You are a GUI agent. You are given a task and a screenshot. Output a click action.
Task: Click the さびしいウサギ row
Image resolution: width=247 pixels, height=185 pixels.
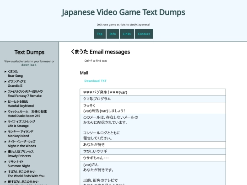point(153,152)
